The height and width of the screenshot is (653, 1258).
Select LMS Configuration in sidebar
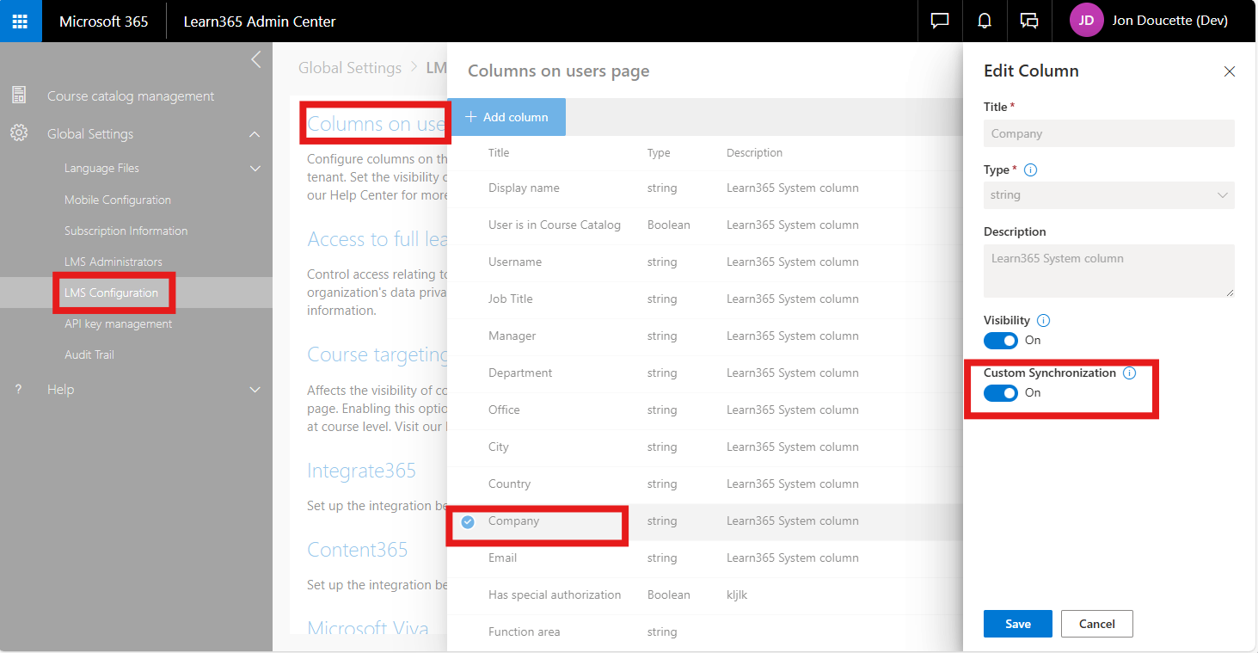tap(112, 293)
